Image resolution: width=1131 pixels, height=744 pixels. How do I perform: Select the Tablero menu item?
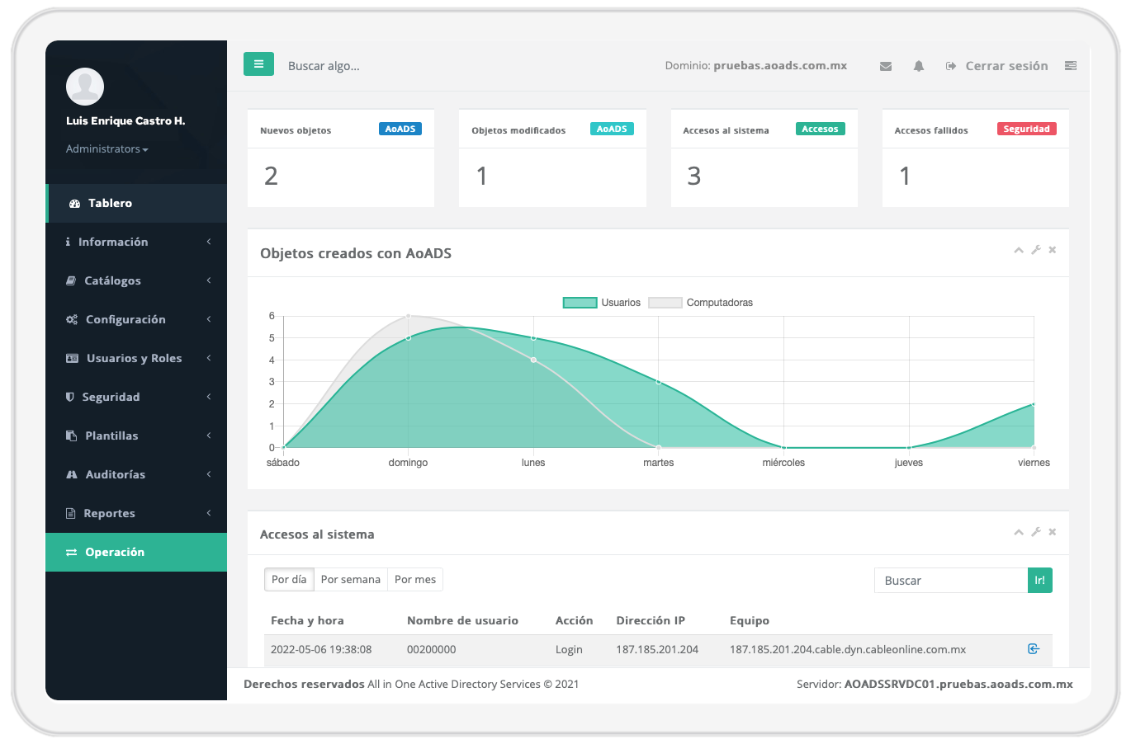point(136,203)
